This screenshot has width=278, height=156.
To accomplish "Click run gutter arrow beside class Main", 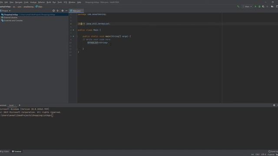I will coord(73,30).
